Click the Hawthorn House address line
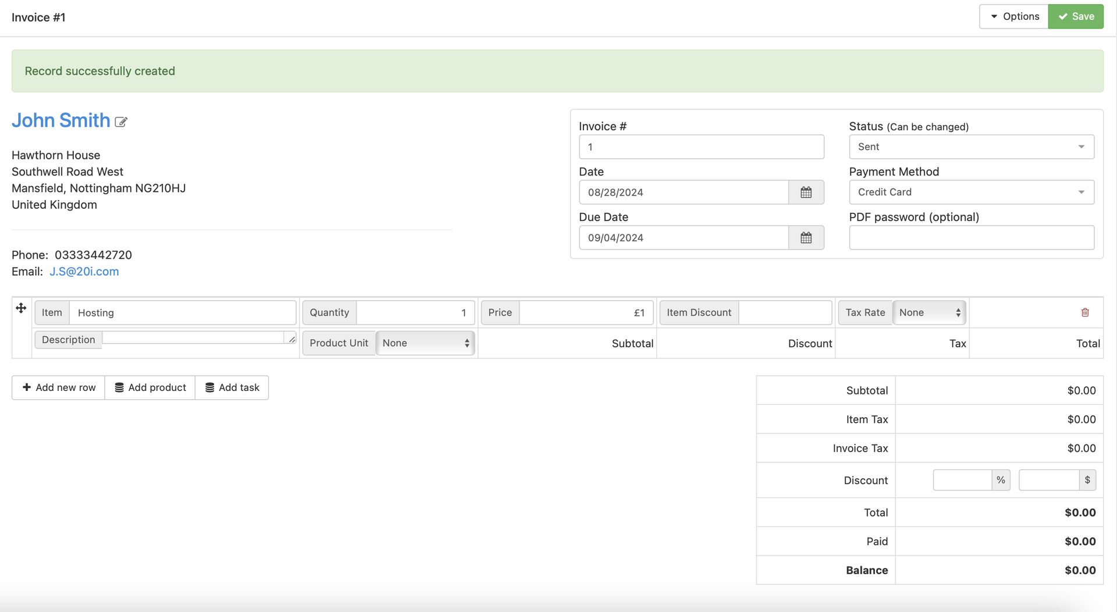 (56, 155)
